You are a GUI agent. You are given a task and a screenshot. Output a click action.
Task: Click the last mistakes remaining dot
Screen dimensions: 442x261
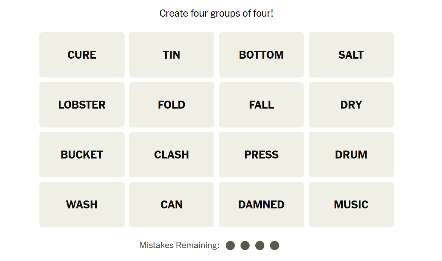275,245
